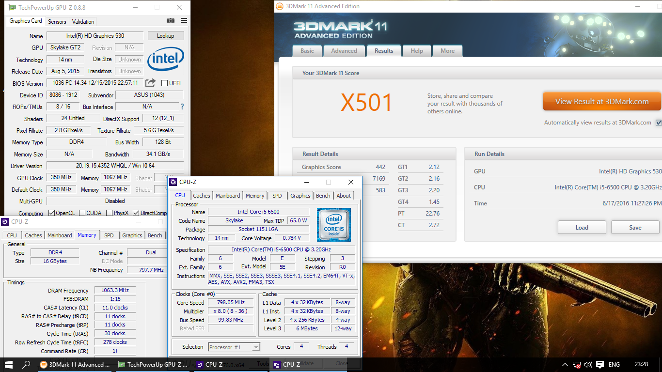Click the BIOS share/export arrow icon
Image resolution: width=662 pixels, height=372 pixels.
point(151,83)
